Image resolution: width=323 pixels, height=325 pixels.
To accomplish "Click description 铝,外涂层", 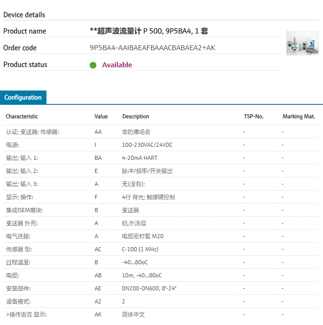I will pos(134,223).
